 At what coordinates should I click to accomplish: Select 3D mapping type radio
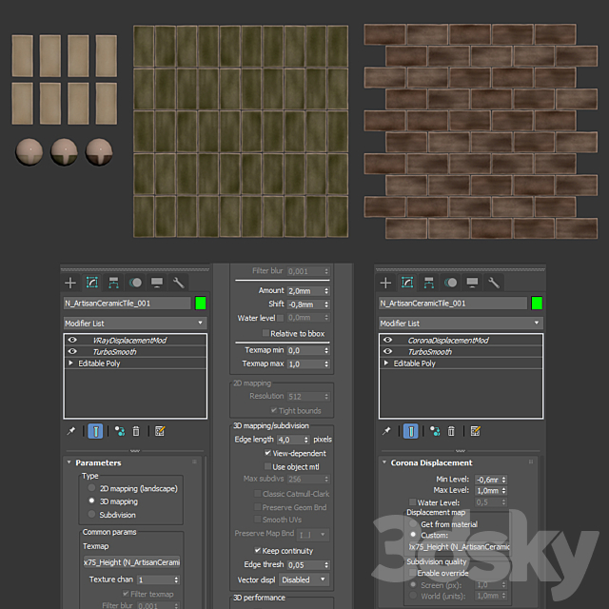pos(91,501)
